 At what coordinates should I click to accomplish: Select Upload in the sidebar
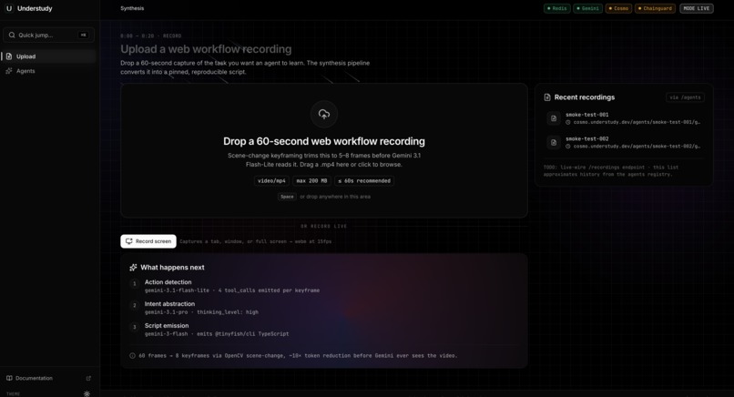coord(48,56)
